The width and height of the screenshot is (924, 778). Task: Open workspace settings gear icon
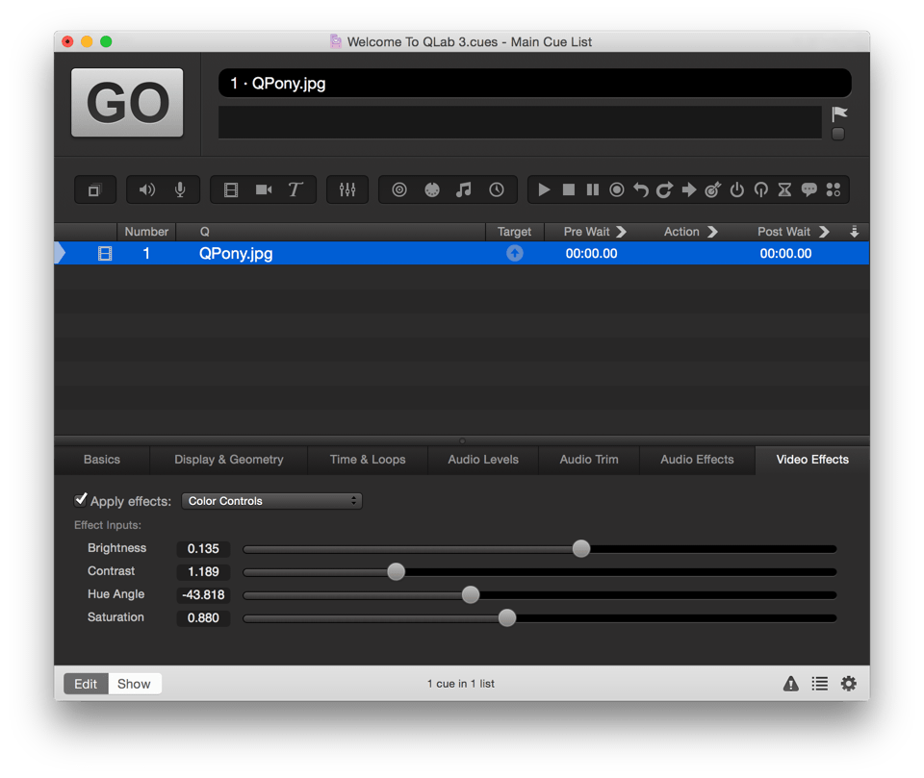coord(848,684)
